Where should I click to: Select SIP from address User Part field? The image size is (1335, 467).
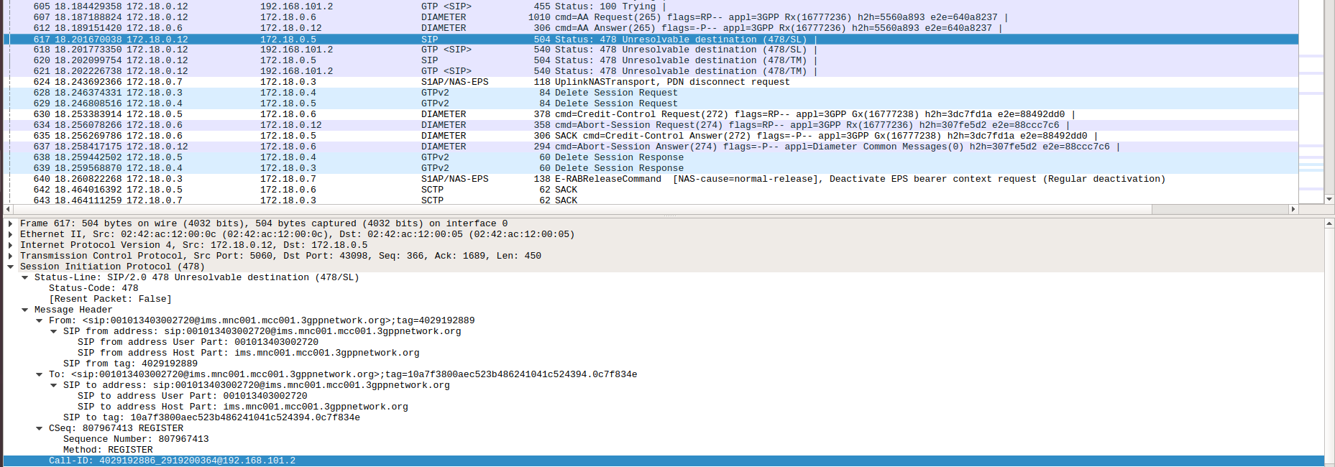(x=198, y=342)
